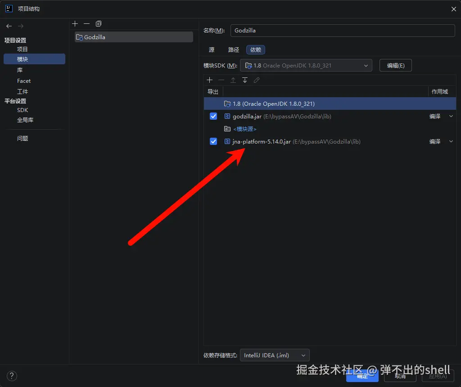Click the 确定 button
The width and height of the screenshot is (461, 387).
pos(362,376)
